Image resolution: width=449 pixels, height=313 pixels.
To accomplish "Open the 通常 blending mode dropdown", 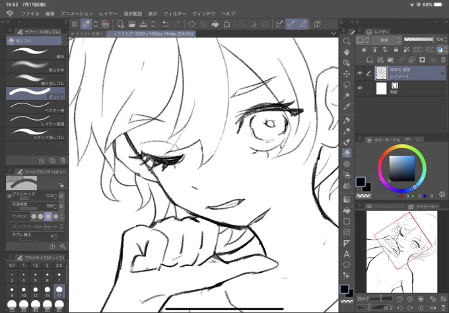I will coord(387,40).
